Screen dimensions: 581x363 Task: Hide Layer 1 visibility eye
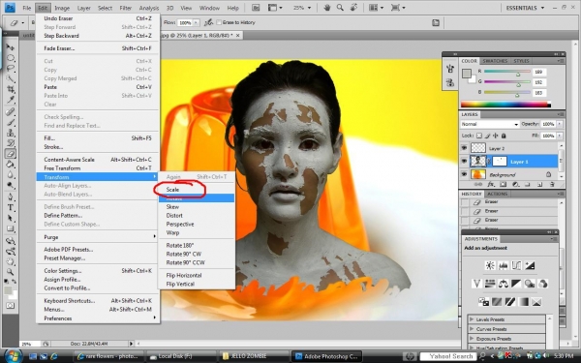[464, 161]
